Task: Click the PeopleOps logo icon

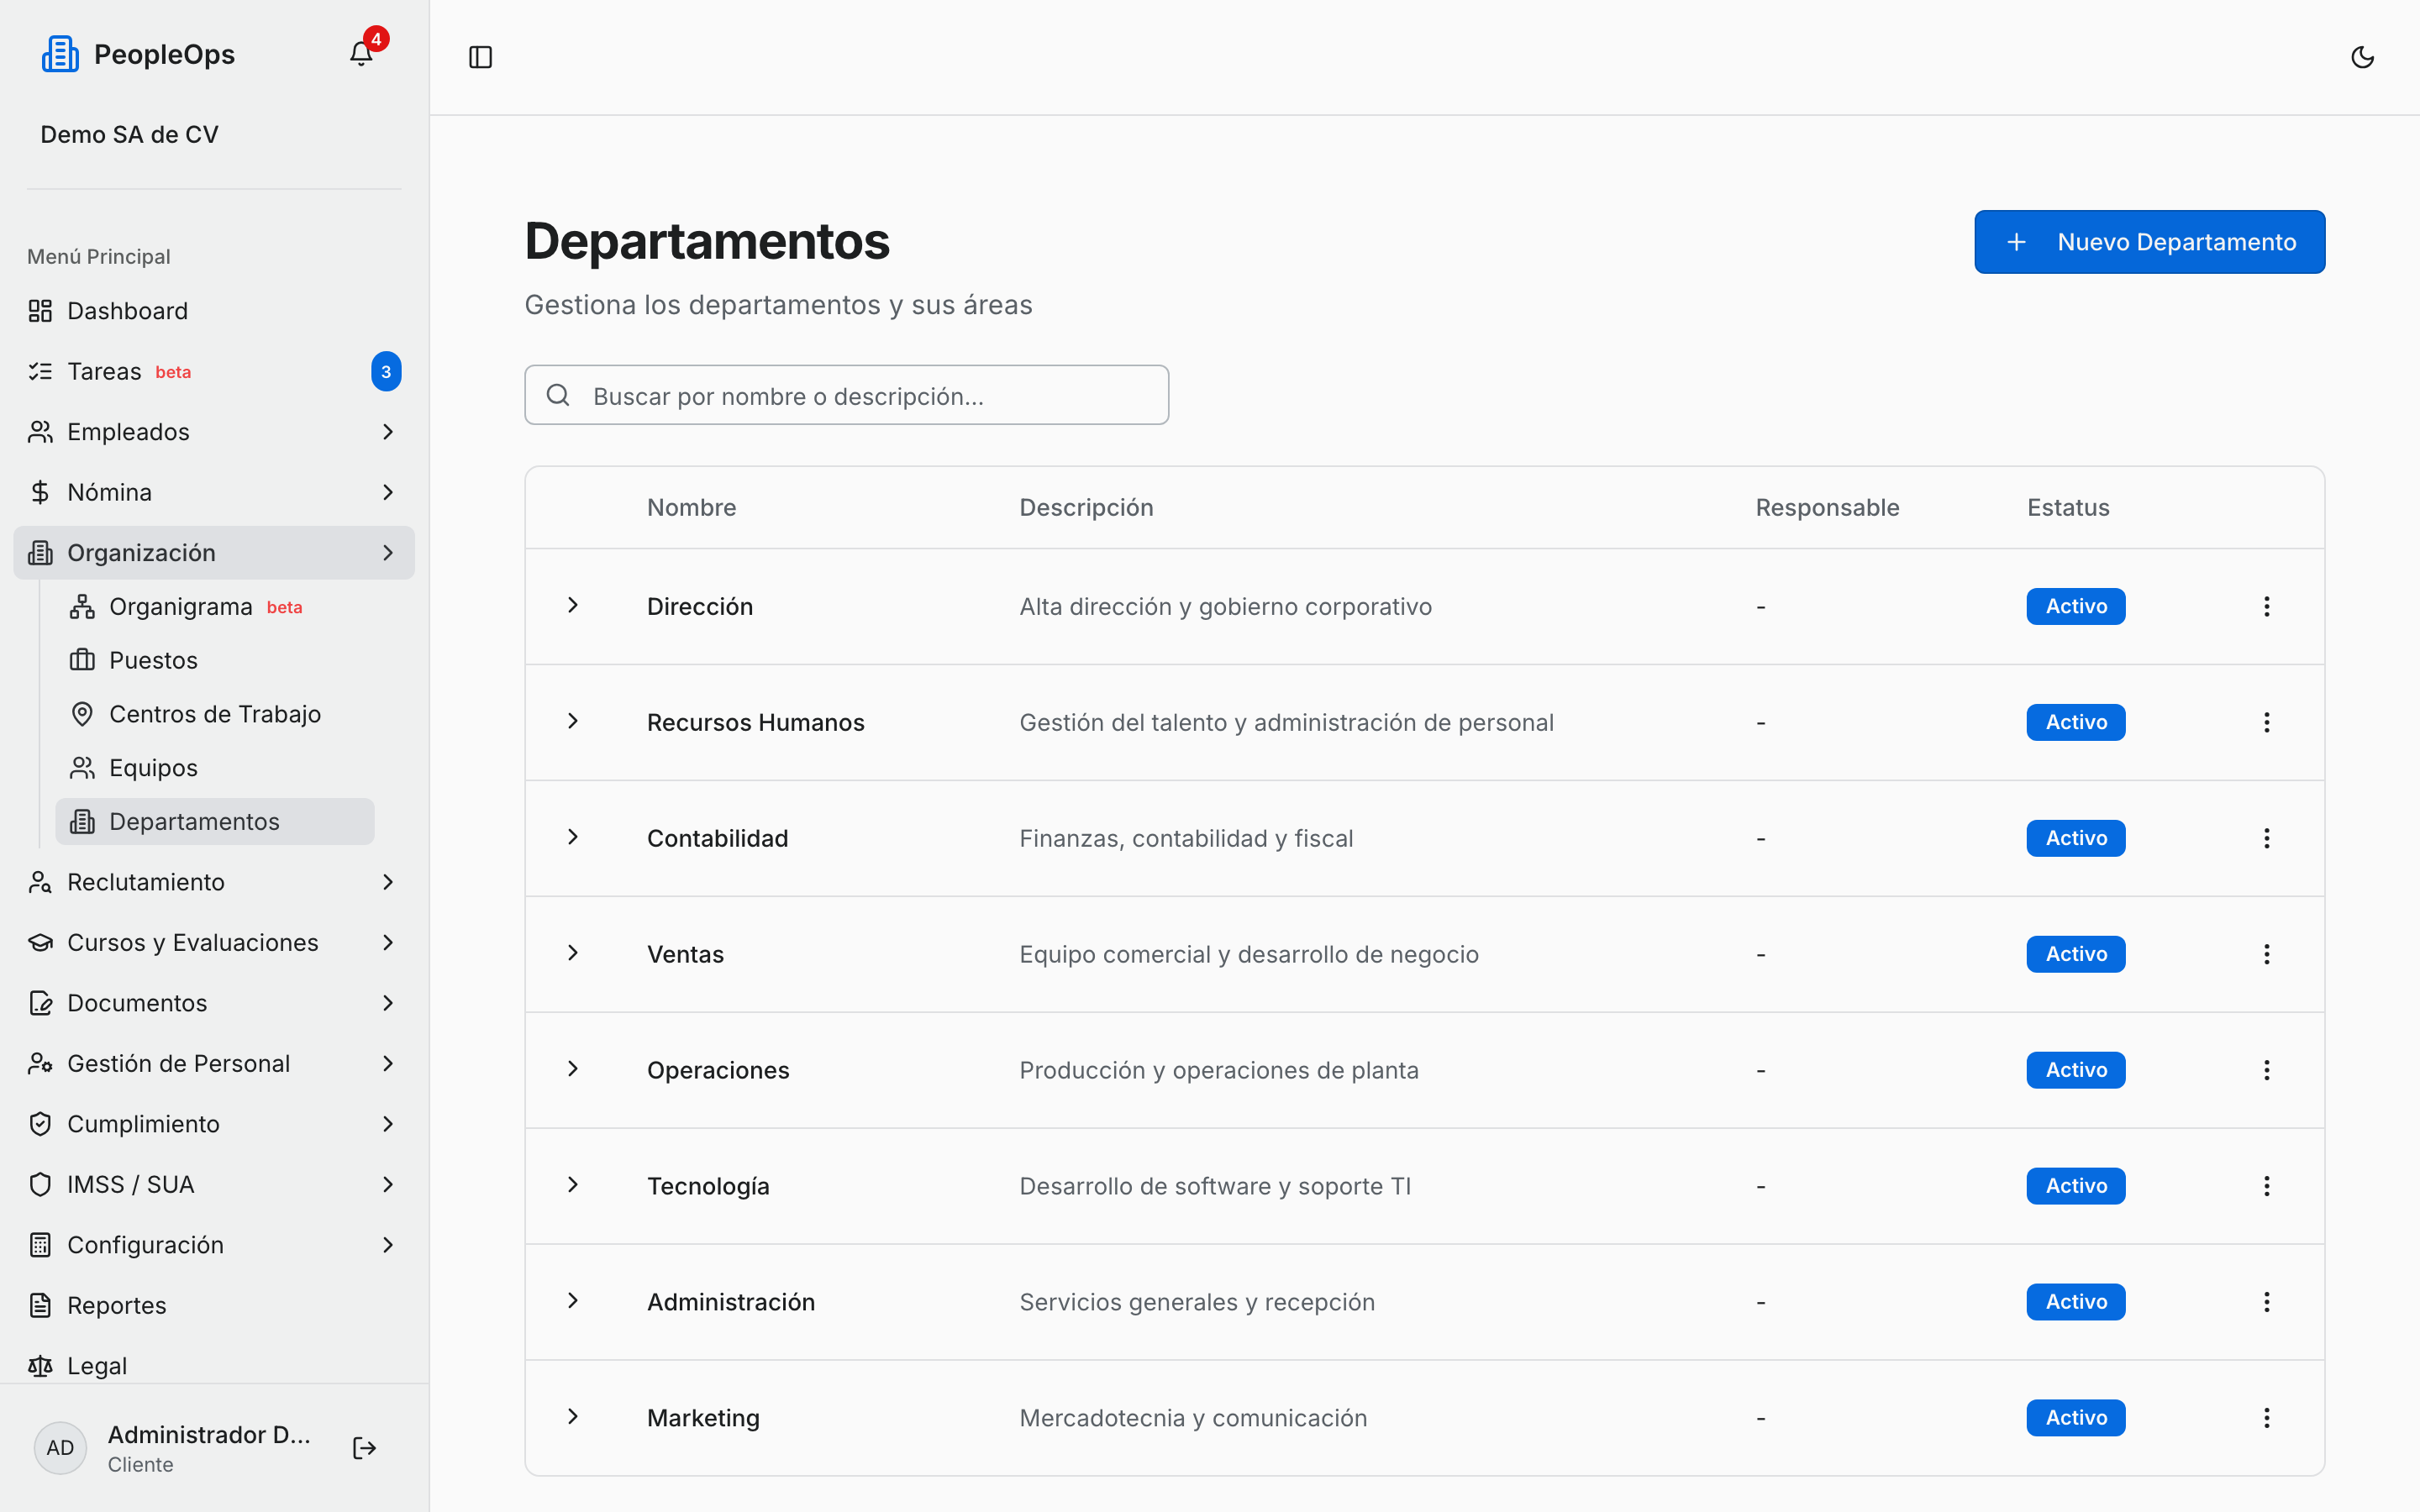Action: 60,54
